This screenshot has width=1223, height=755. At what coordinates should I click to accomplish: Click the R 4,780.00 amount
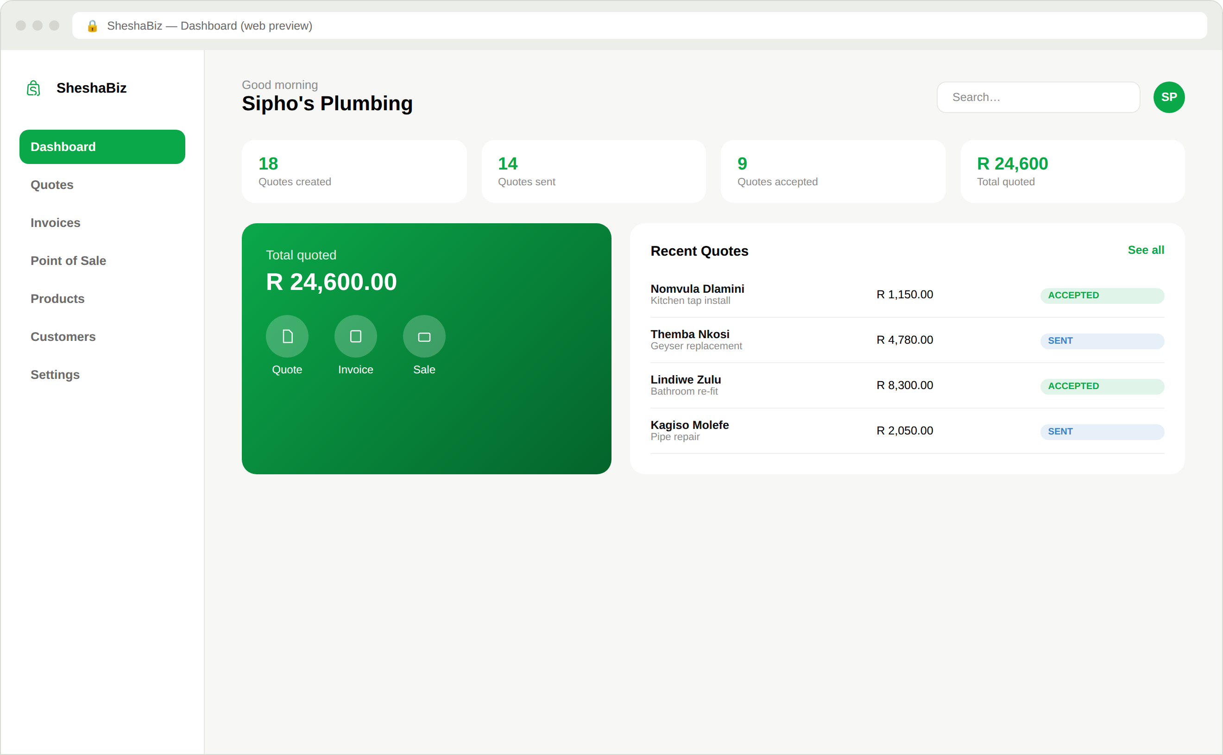point(904,340)
